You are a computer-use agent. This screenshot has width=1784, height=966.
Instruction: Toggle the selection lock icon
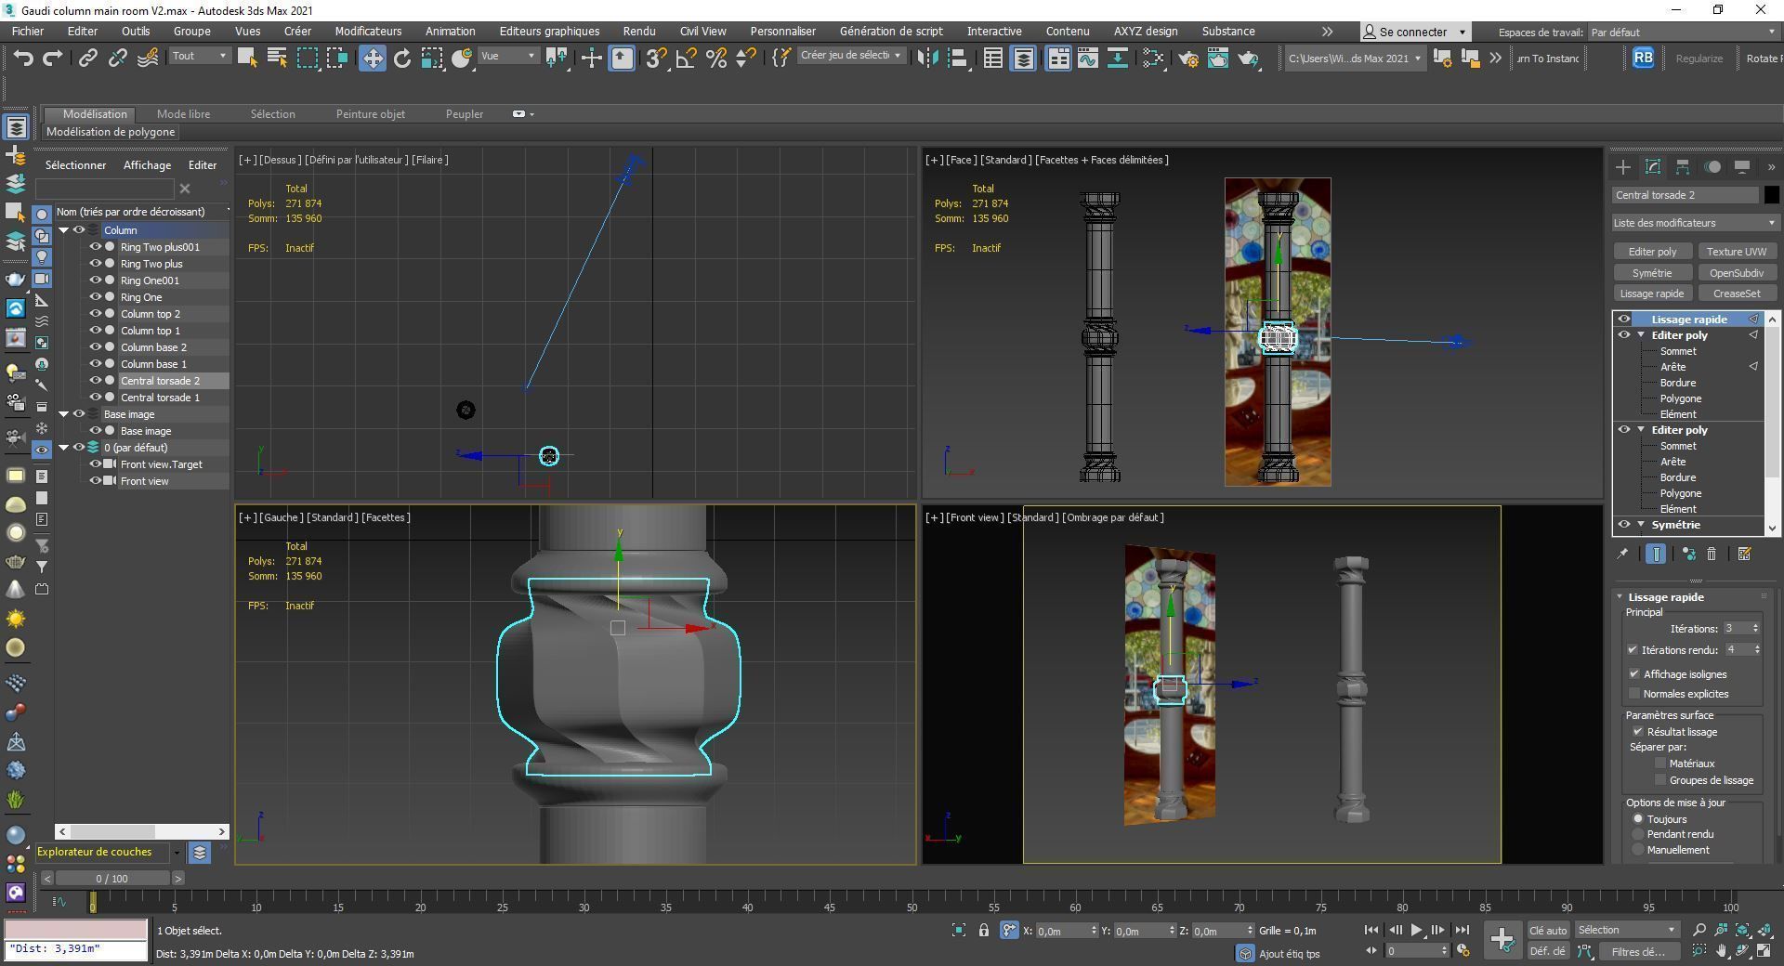click(983, 930)
